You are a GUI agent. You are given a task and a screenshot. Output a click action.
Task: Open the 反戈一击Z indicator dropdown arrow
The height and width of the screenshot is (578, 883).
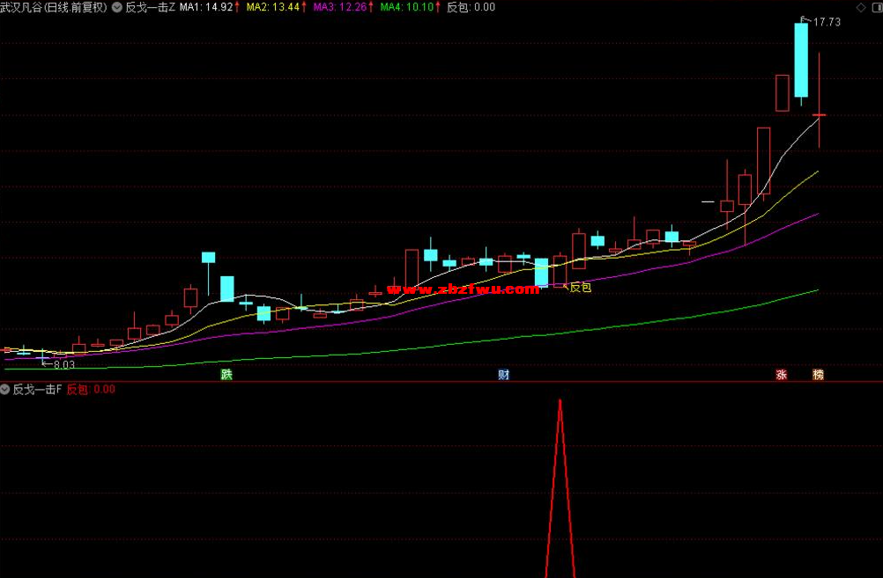point(117,7)
